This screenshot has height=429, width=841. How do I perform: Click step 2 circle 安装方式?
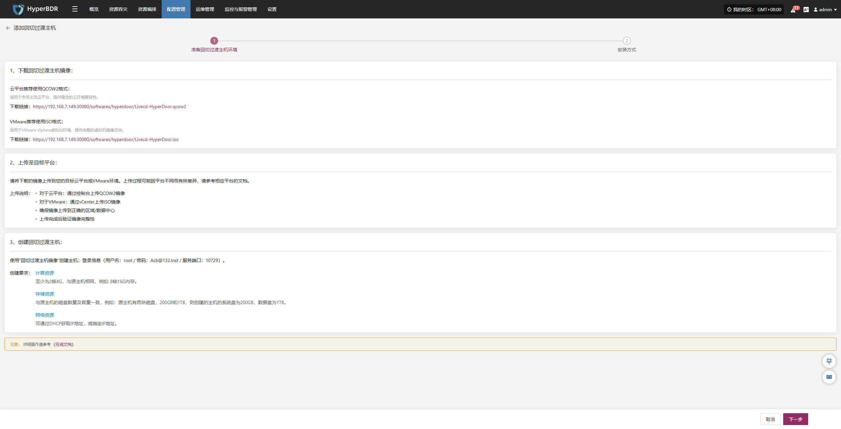[626, 41]
